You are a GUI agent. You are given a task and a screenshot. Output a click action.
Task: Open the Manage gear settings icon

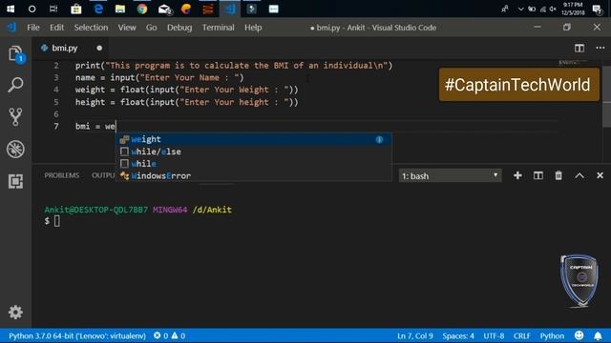point(15,313)
